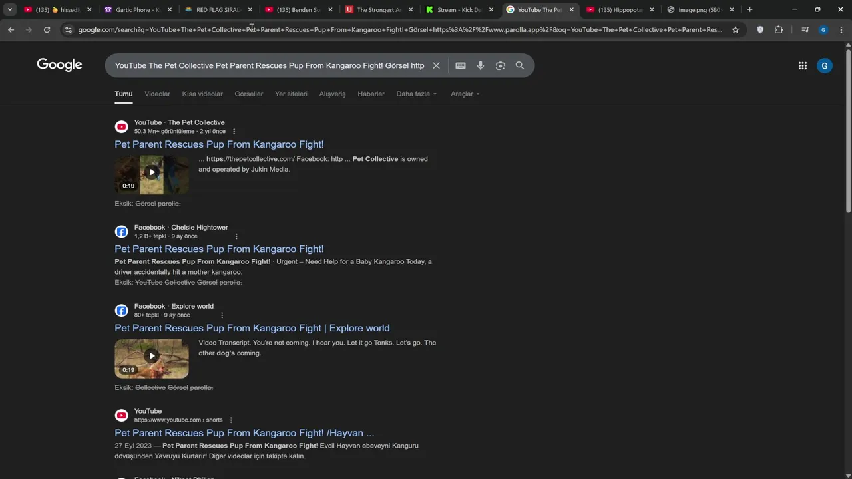Viewport: 852px width, 479px height.
Task: Go back to the previous page
Action: click(11, 29)
